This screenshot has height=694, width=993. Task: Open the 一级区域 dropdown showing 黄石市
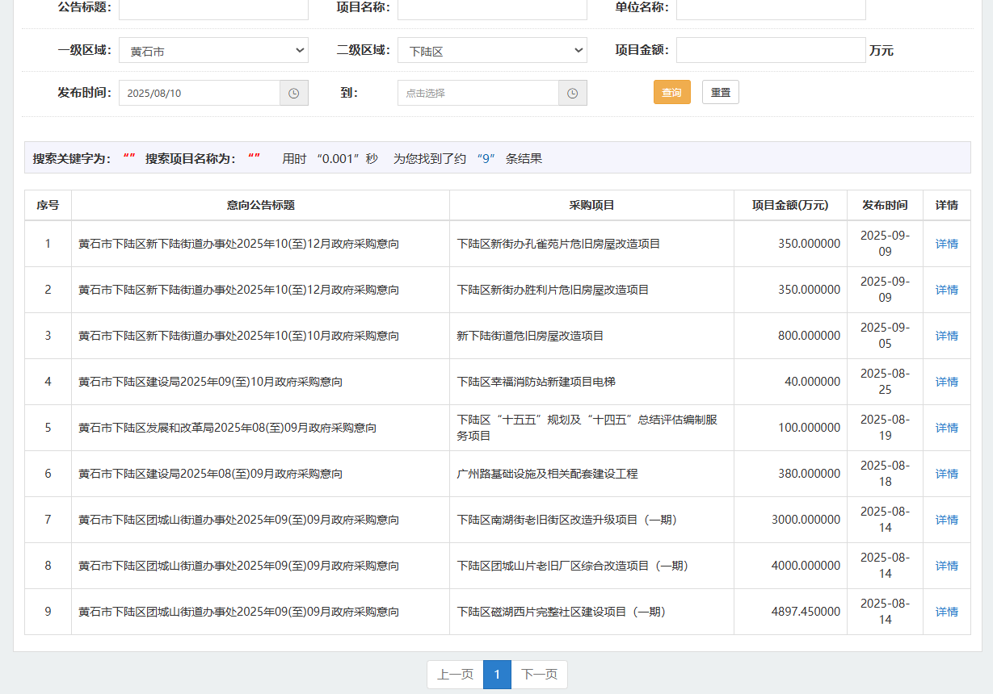pos(213,51)
